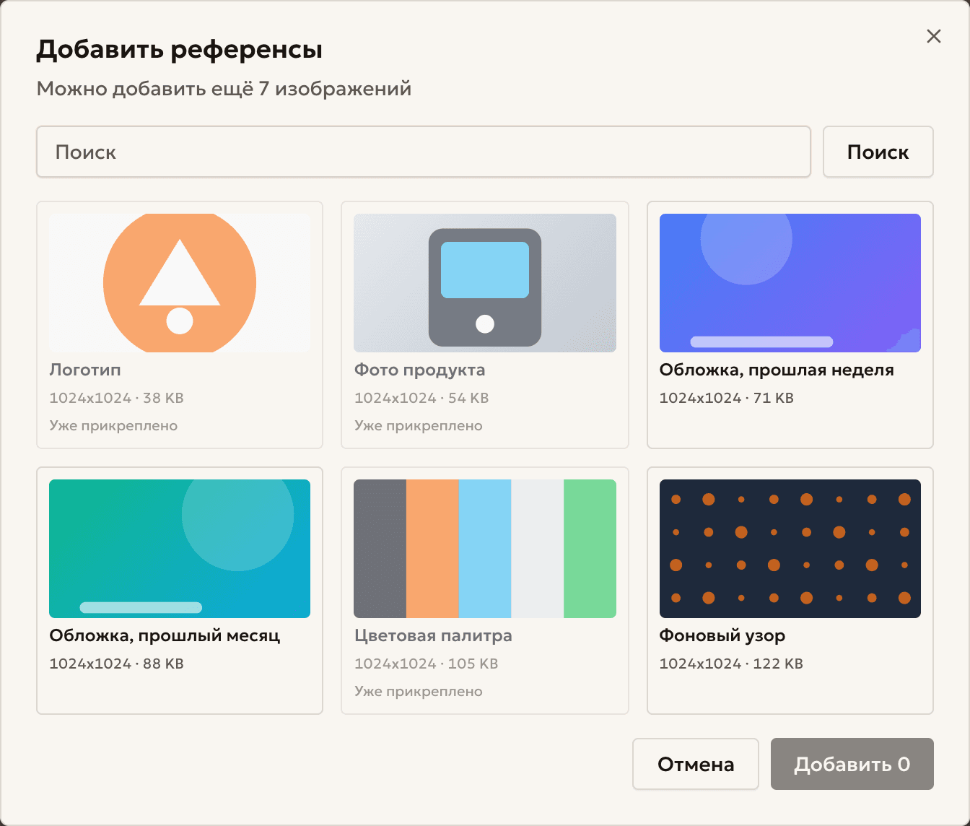Viewport: 970px width, 826px height.
Task: Click «Уже прикреплено» under «Цветовая палитра»
Action: coord(419,692)
